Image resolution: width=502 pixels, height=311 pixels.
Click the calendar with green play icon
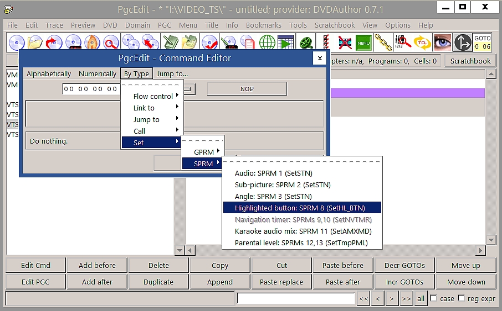[286, 43]
